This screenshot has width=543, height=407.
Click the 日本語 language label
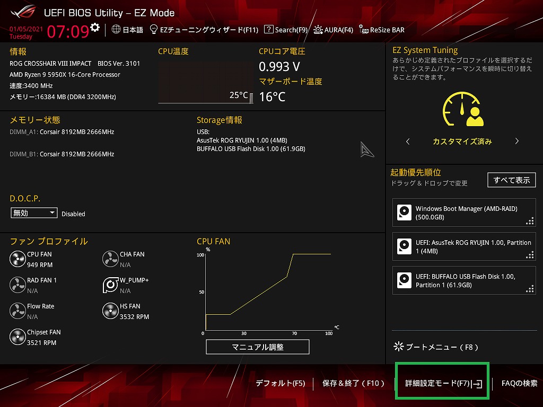click(133, 30)
